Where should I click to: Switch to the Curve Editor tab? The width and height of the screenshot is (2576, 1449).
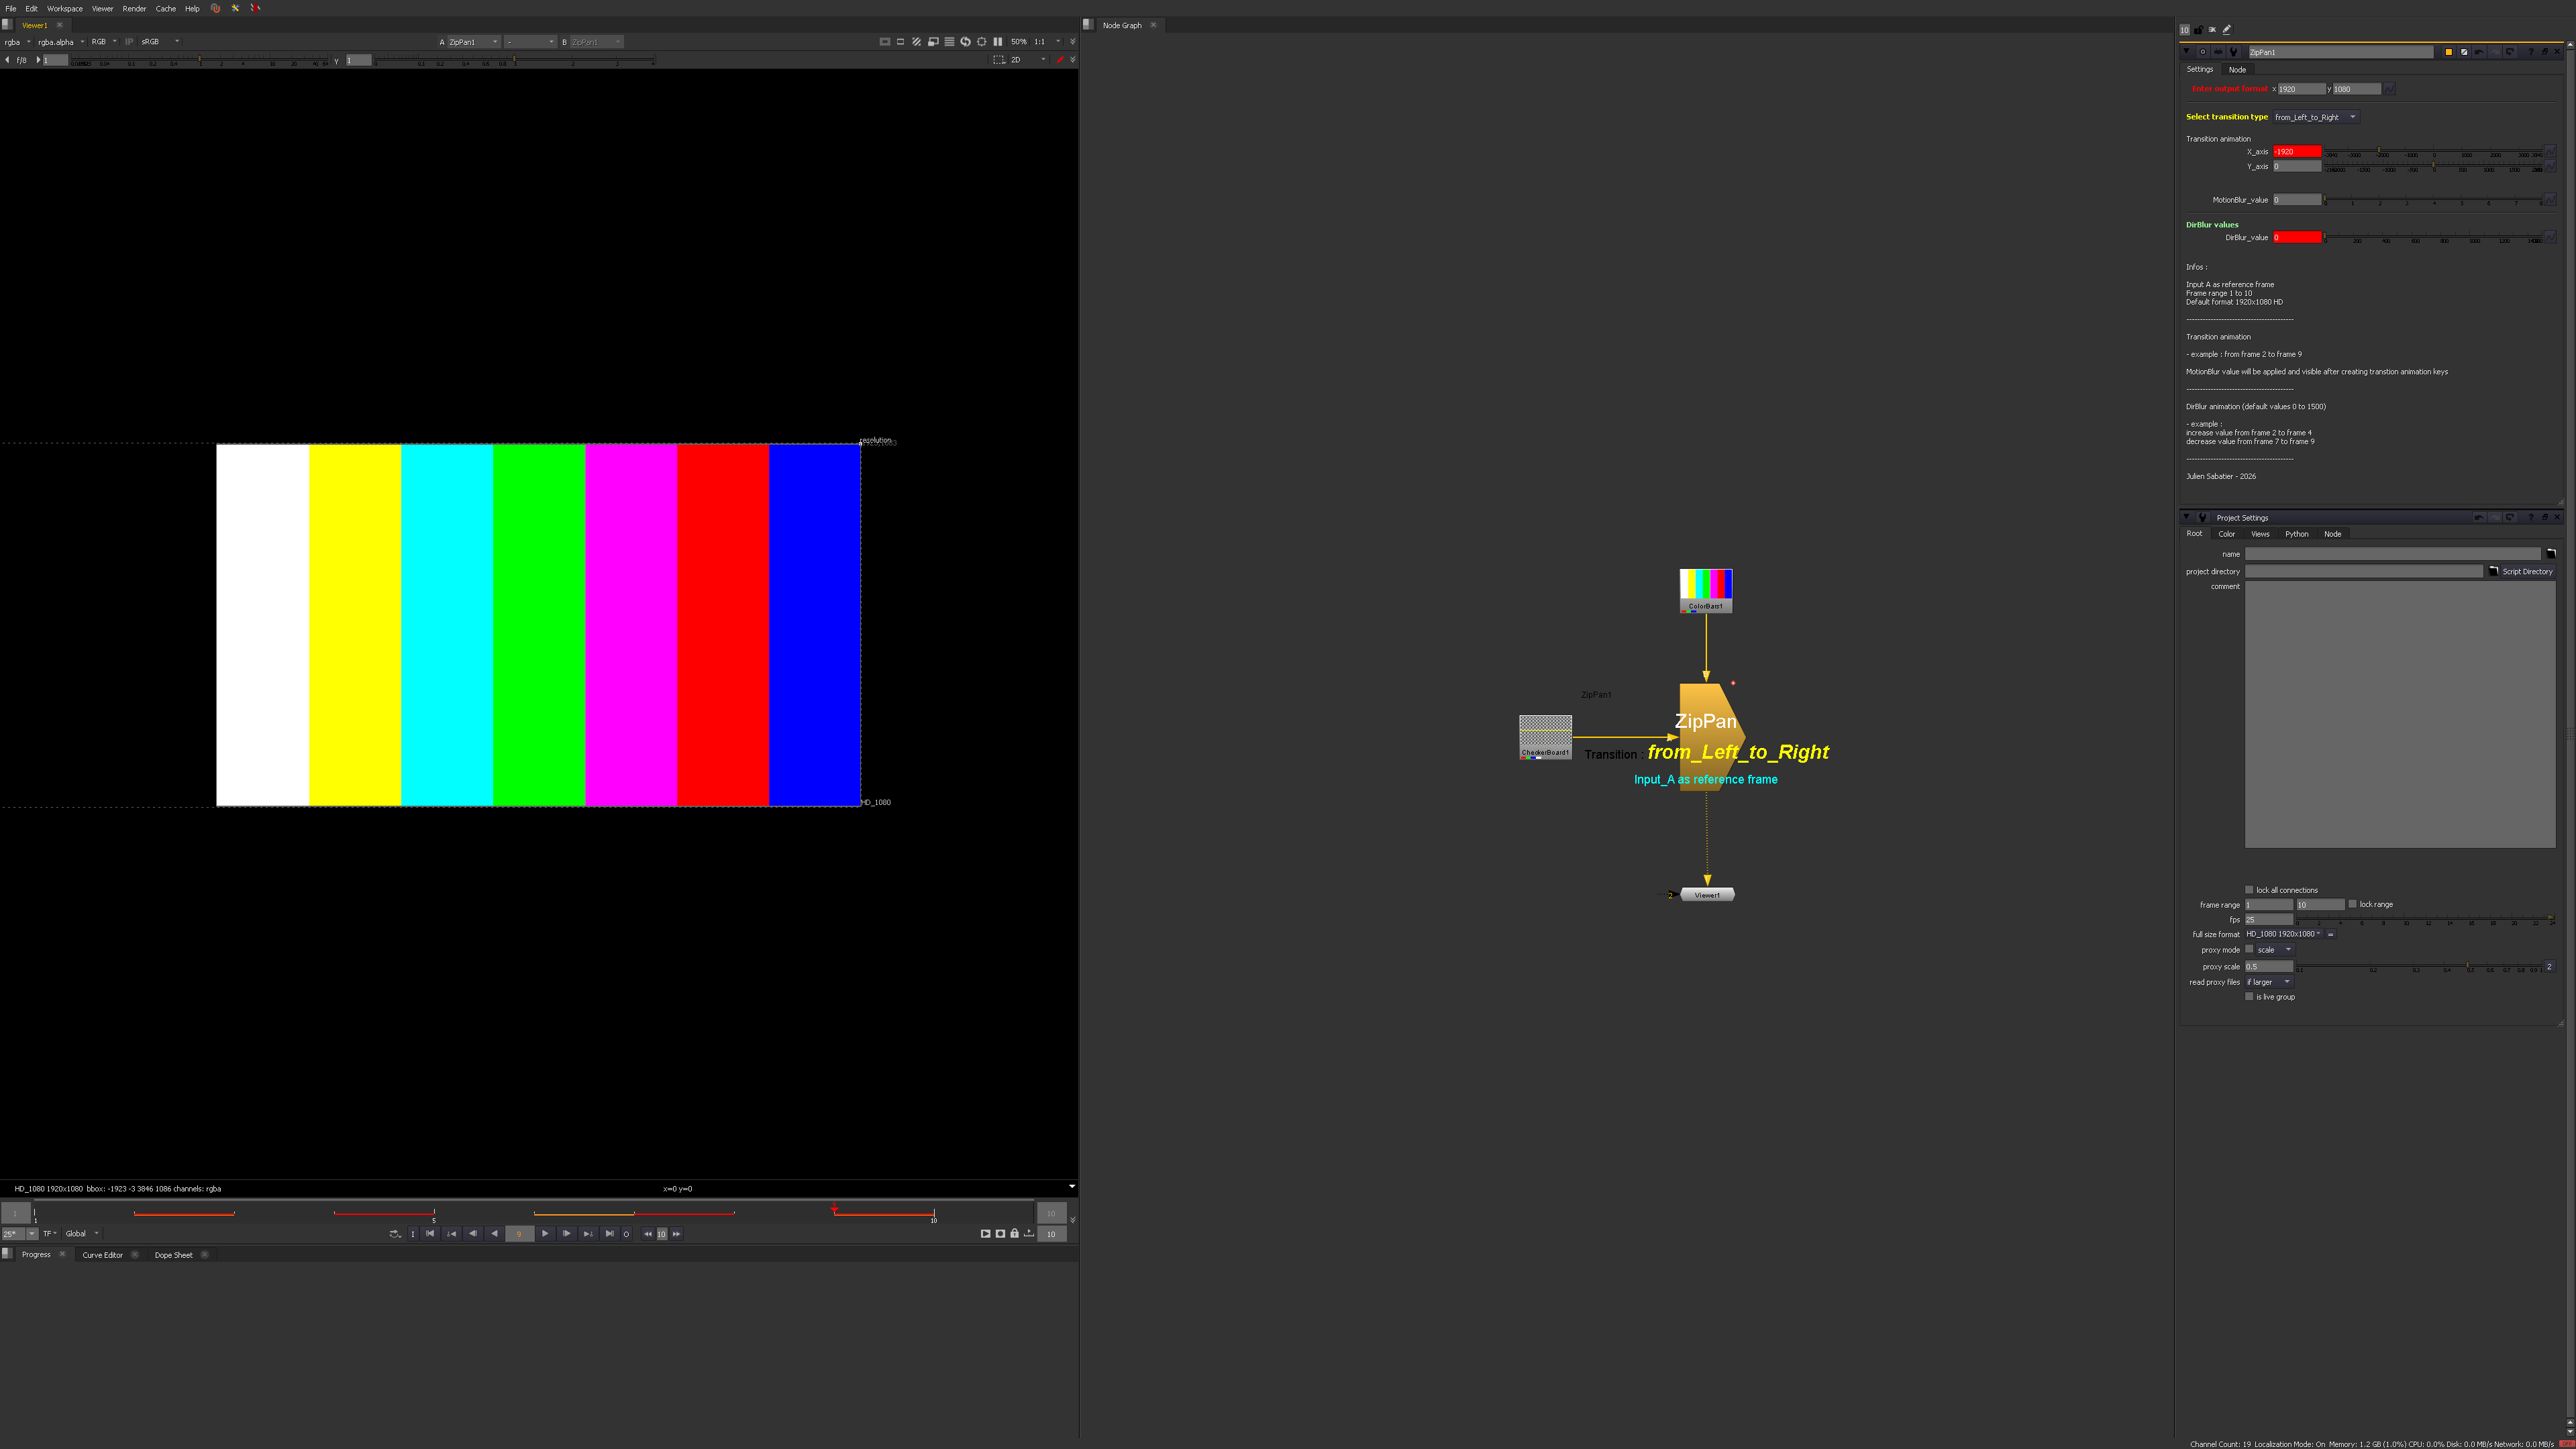click(102, 1255)
